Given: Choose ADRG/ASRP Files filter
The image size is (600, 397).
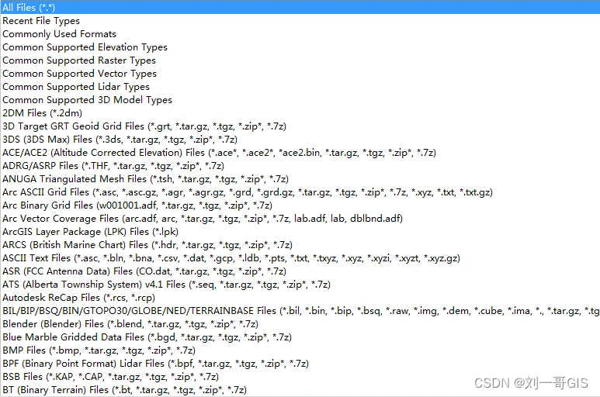Looking at the screenshot, I should 300,166.
